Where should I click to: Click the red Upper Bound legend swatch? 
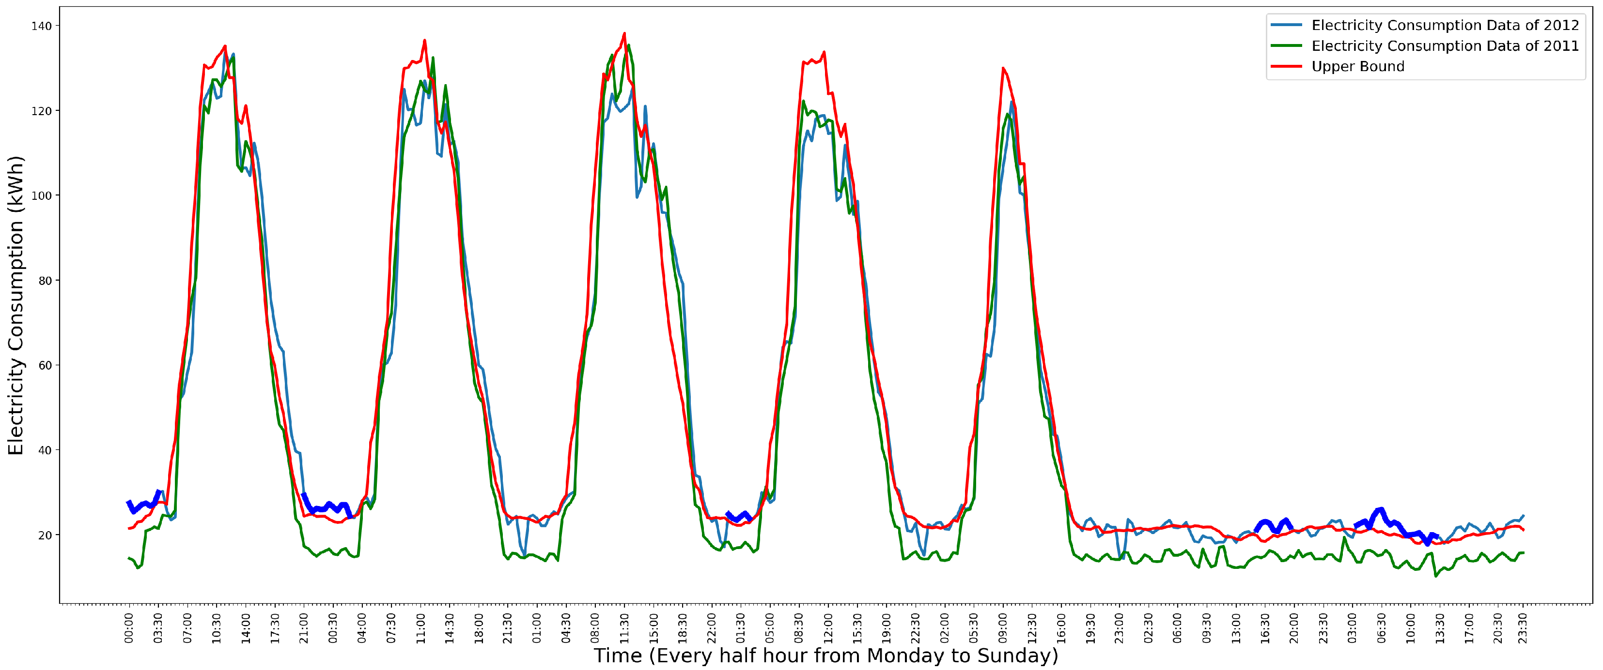coord(1286,66)
